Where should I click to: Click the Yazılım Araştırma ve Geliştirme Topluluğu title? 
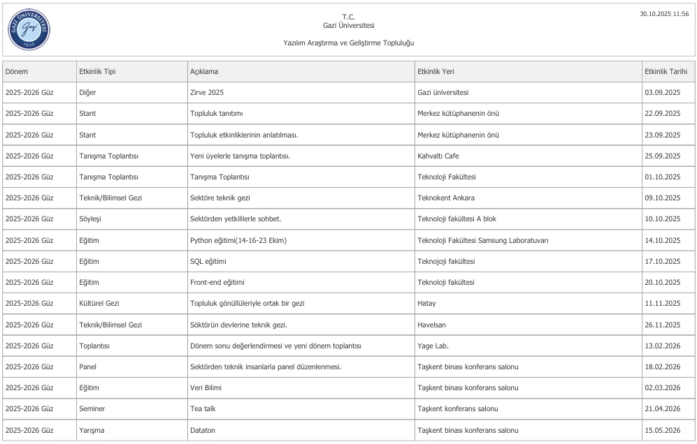pyautogui.click(x=348, y=43)
